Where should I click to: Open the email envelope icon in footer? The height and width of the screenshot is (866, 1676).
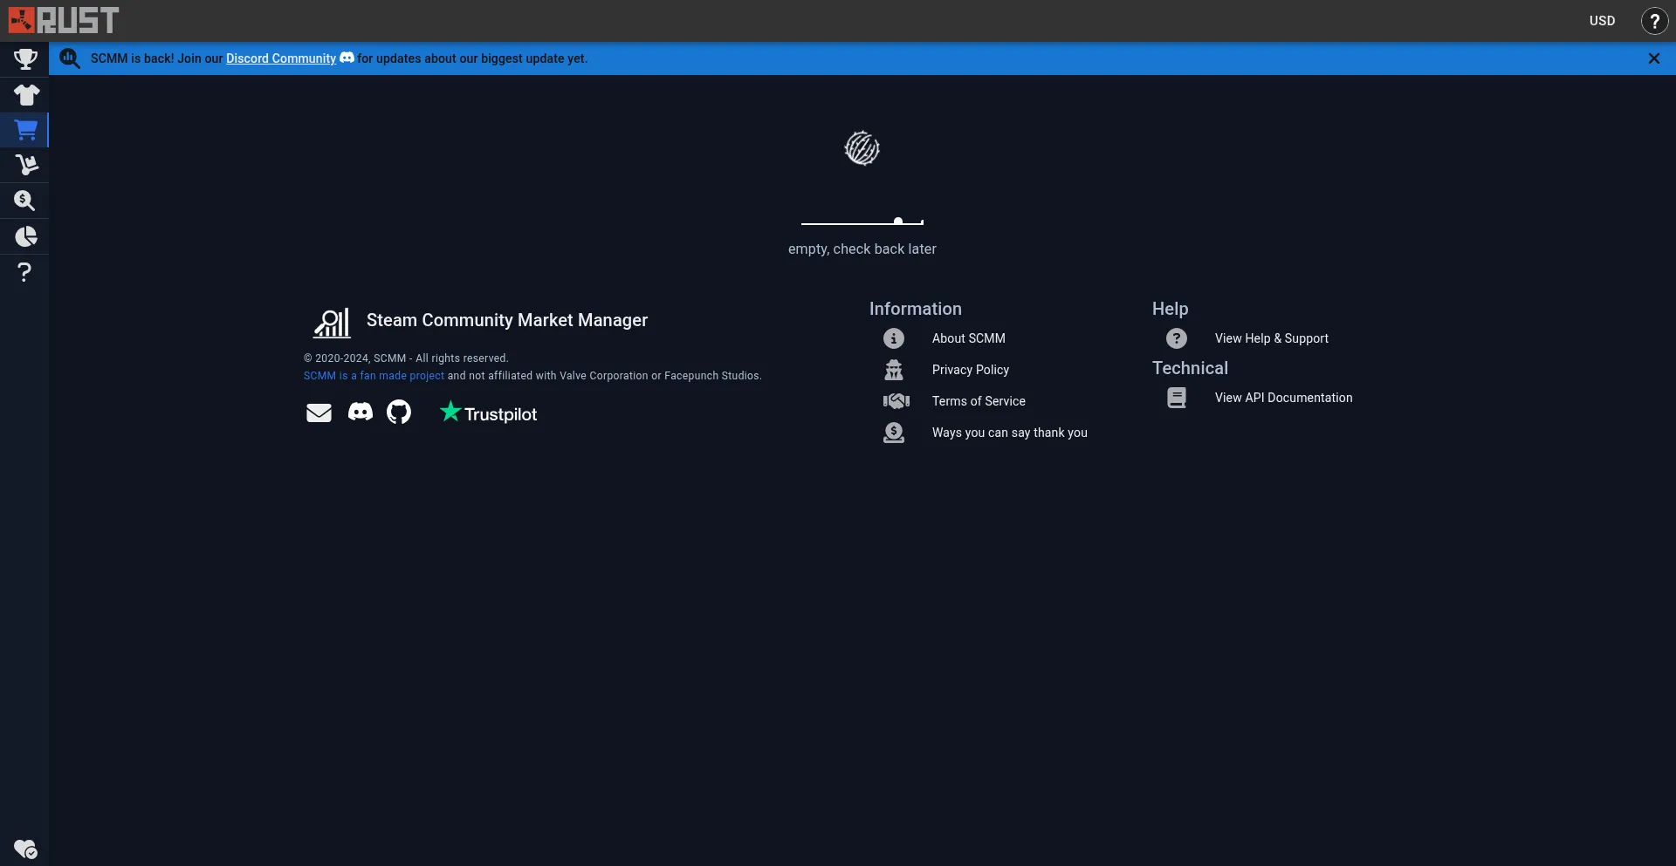tap(319, 413)
